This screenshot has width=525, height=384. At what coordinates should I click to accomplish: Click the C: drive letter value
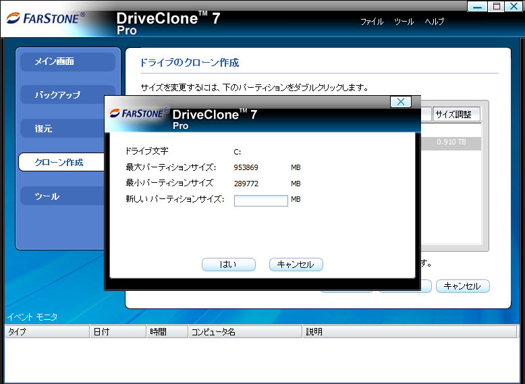pyautogui.click(x=237, y=152)
